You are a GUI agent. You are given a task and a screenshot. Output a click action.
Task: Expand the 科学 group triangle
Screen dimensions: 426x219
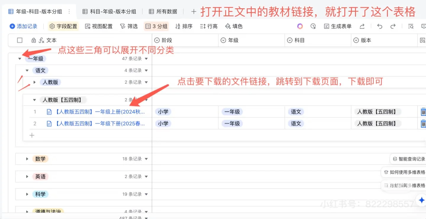27,195
